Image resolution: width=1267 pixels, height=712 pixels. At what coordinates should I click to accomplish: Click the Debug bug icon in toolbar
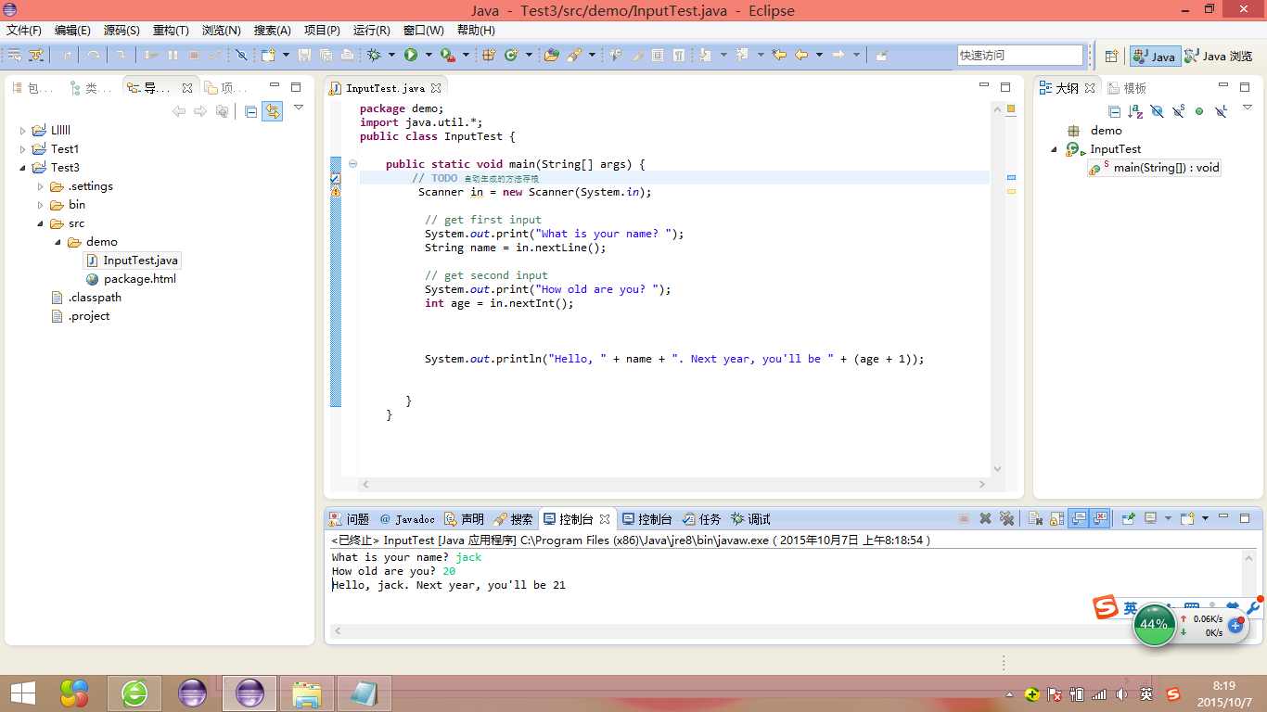374,55
